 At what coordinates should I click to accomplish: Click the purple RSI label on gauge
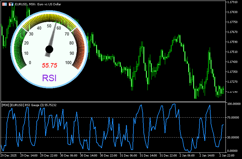click(49, 78)
